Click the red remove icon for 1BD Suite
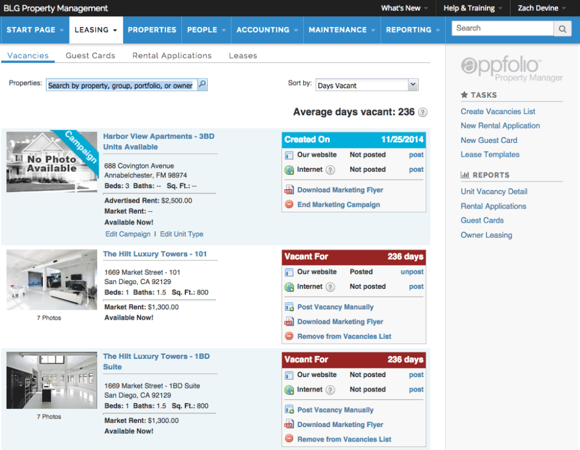Viewport: 580px width, 450px height. click(x=289, y=439)
